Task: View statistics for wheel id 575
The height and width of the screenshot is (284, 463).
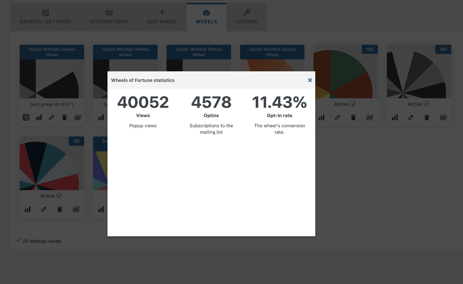Action: coord(39,117)
